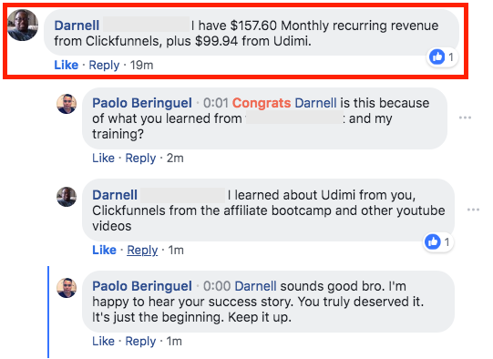Image resolution: width=493 pixels, height=359 pixels.
Task: Open the three-dot options for Paolo's Congrats comment
Action: pos(465,118)
